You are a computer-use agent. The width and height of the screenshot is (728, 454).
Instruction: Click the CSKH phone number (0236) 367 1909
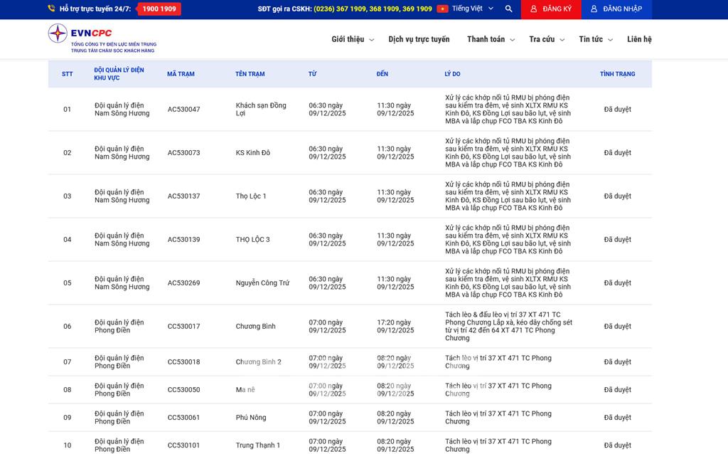coord(340,9)
